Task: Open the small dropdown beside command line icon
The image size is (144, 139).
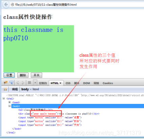Action: point(35,83)
